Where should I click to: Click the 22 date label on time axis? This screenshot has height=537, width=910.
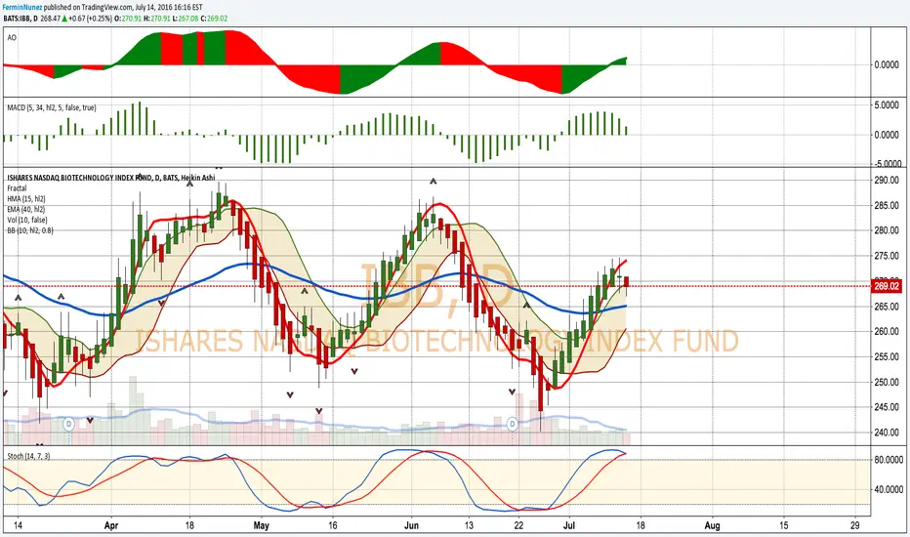[x=518, y=525]
